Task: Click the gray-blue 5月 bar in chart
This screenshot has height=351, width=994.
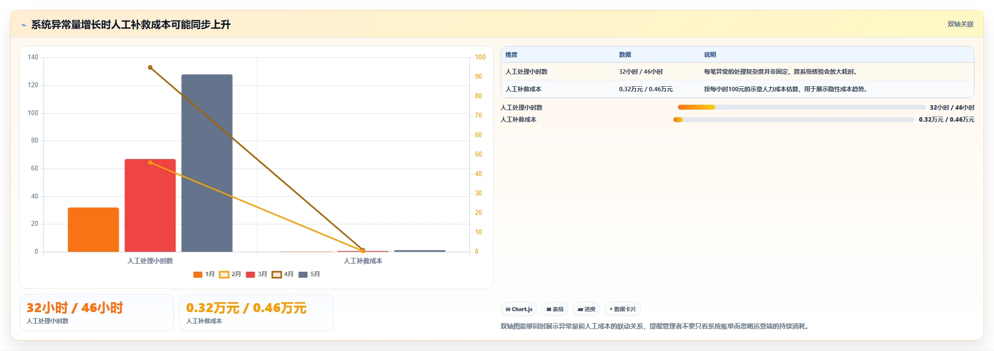Action: click(207, 163)
